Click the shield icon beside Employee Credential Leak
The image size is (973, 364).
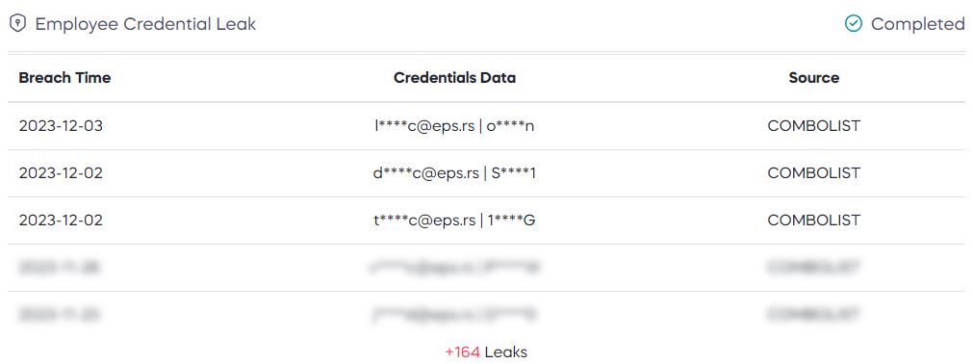pyautogui.click(x=18, y=24)
